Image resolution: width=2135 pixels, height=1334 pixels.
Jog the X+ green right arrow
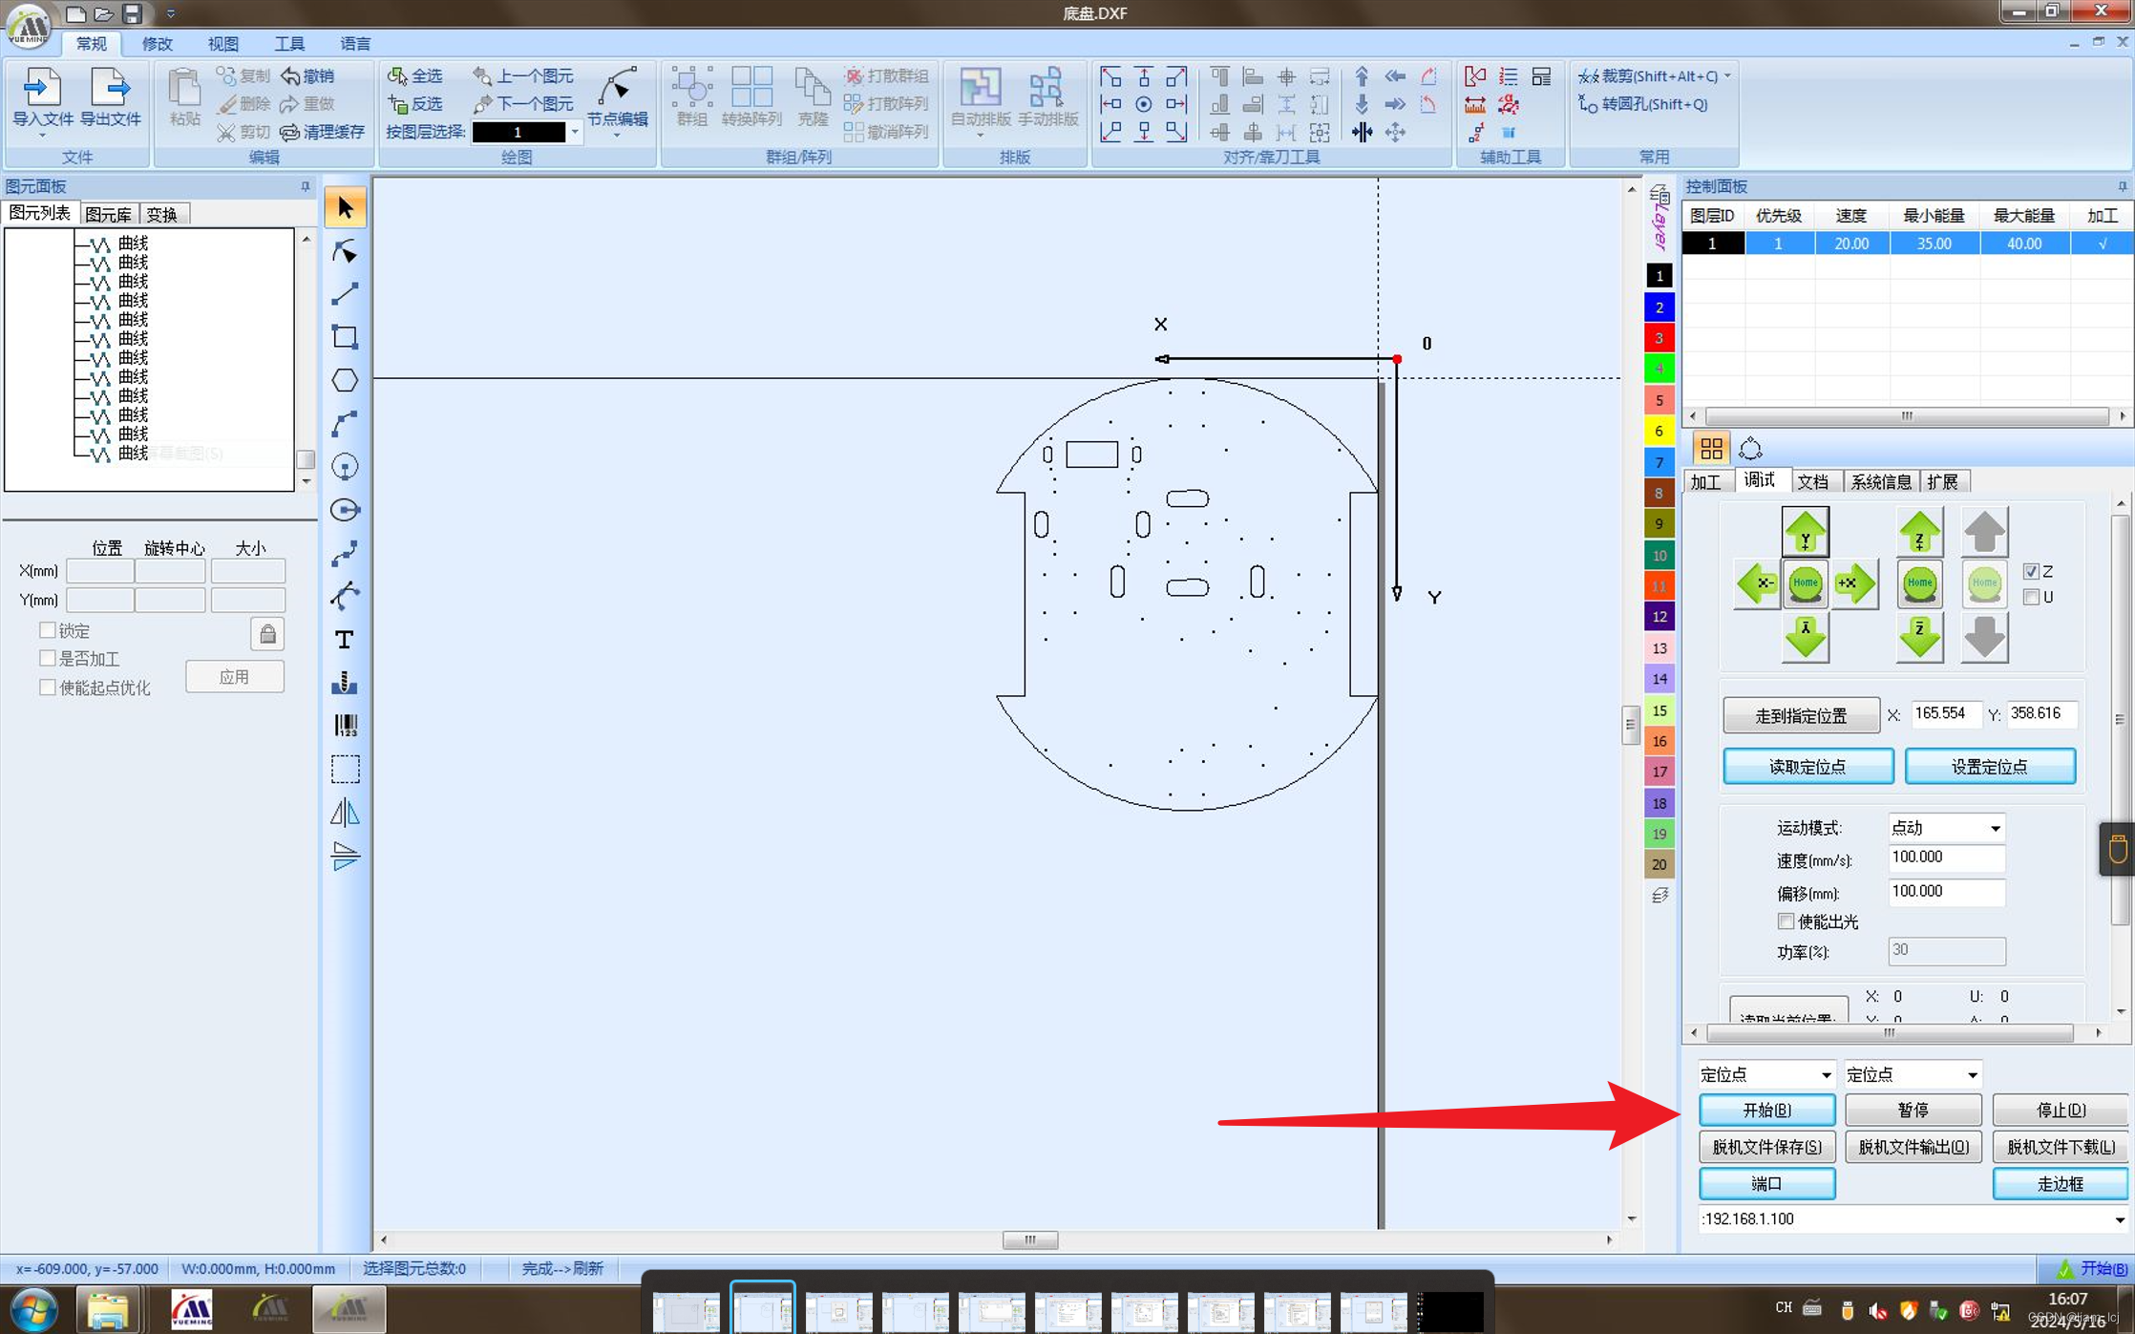(1854, 582)
